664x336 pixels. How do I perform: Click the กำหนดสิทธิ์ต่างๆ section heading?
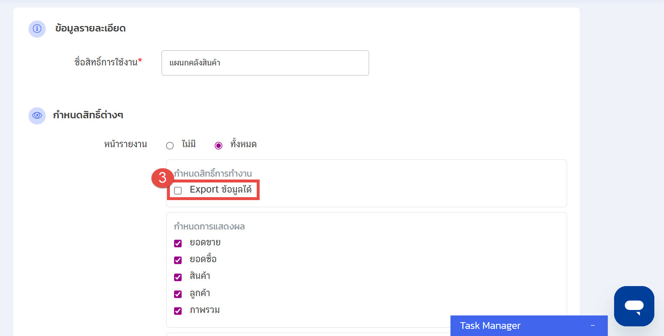pos(88,115)
